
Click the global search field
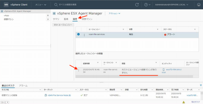[68, 5]
